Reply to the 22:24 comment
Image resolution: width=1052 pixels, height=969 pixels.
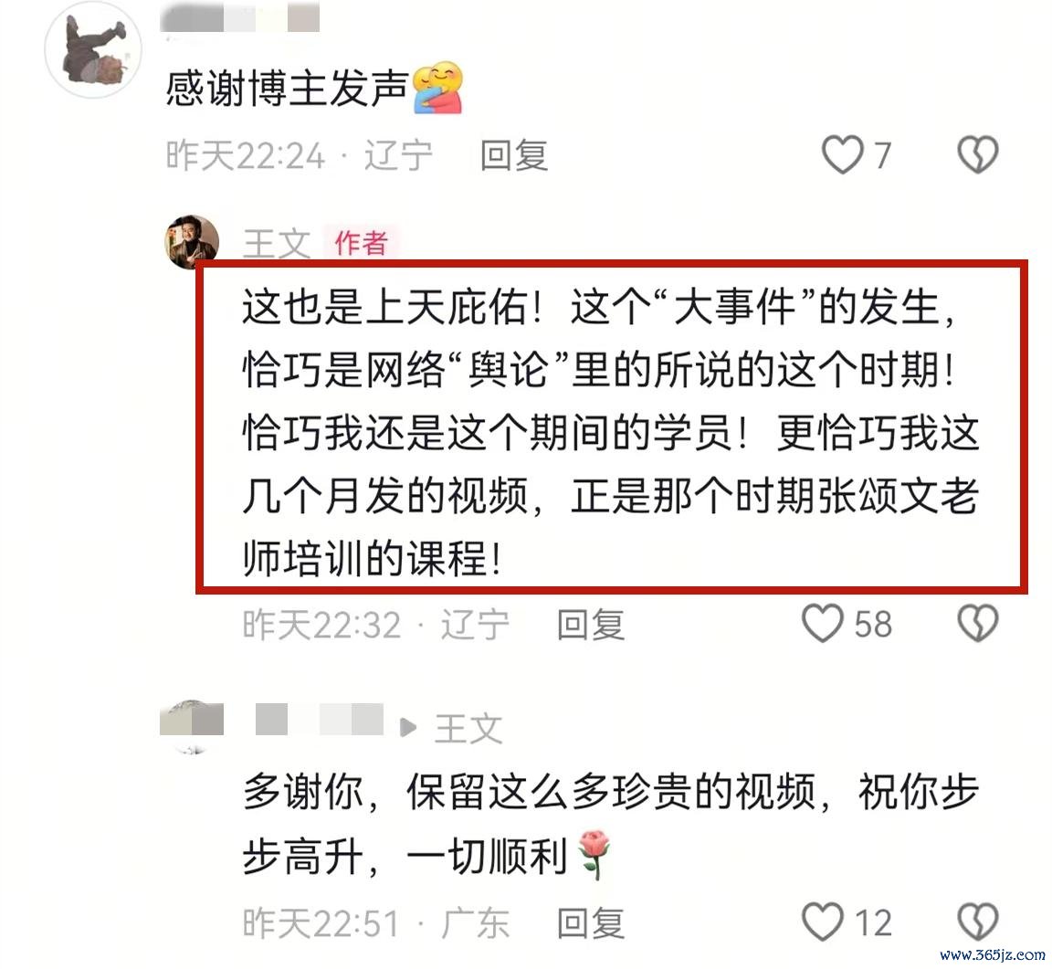[x=514, y=155]
